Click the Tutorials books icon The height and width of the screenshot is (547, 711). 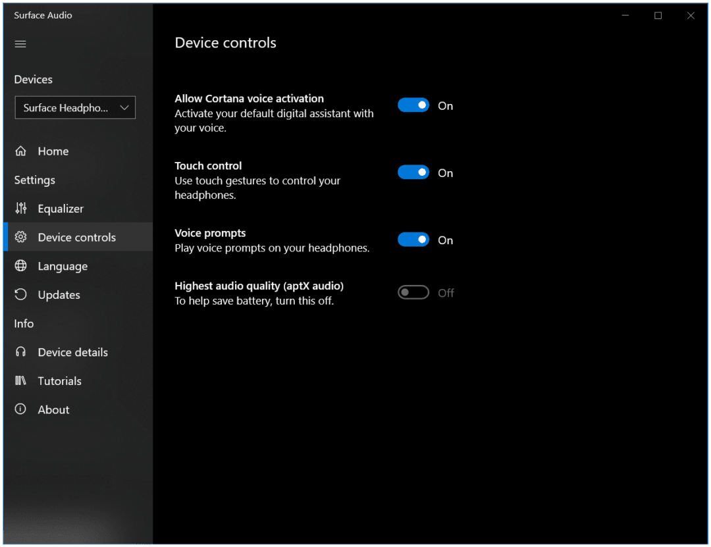click(20, 380)
